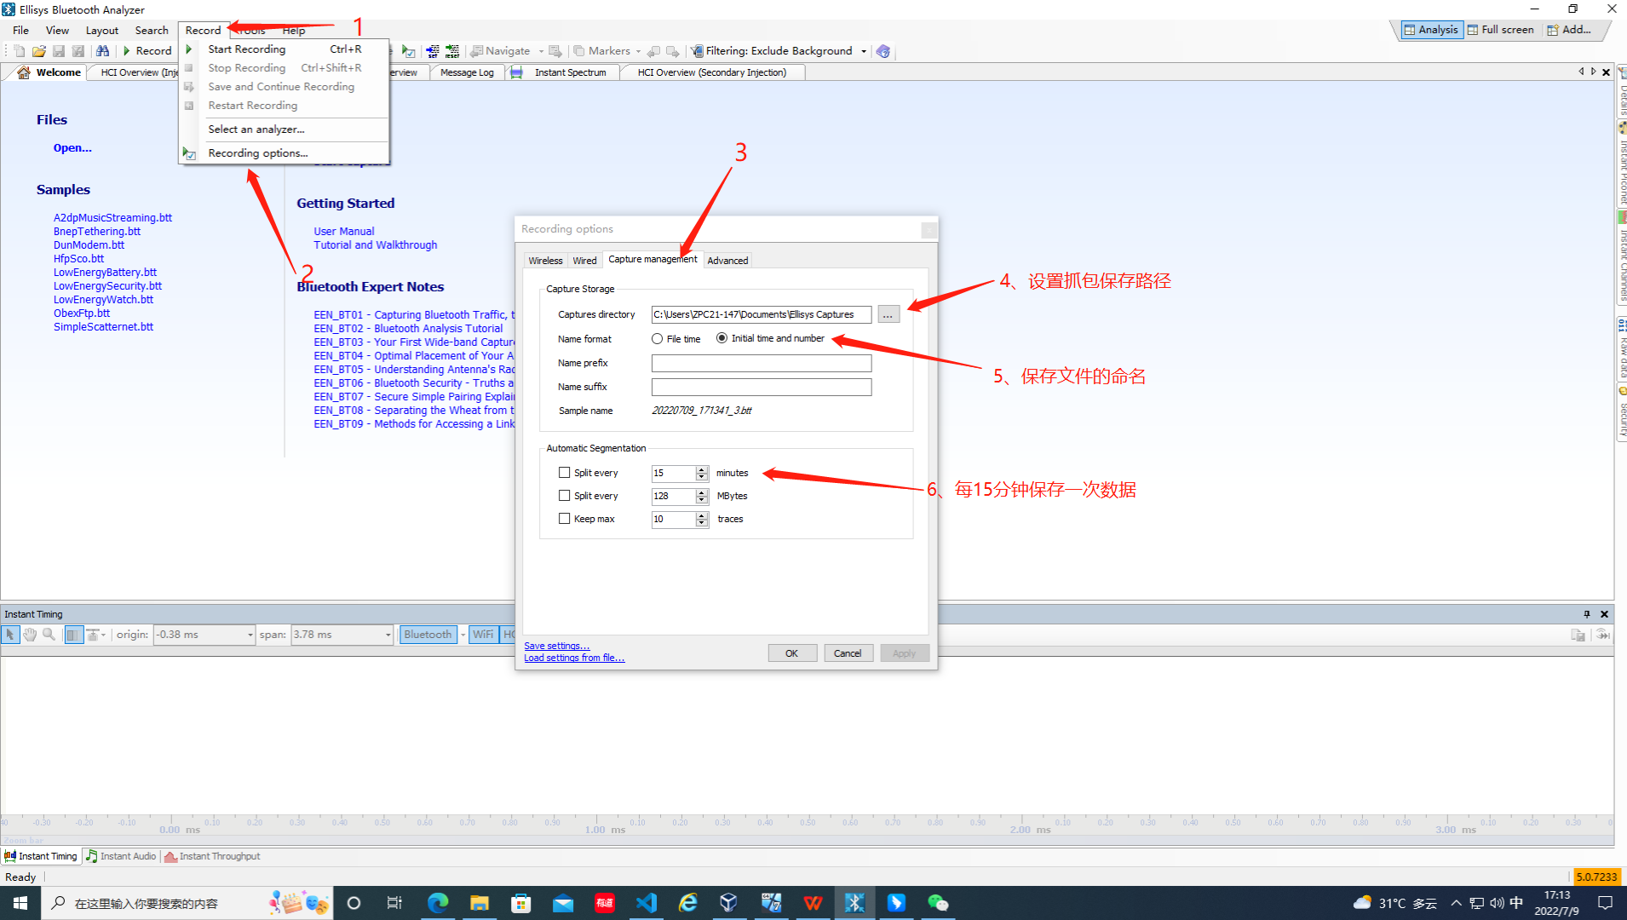Click the set time reference icon
1627x920 pixels.
point(433,51)
